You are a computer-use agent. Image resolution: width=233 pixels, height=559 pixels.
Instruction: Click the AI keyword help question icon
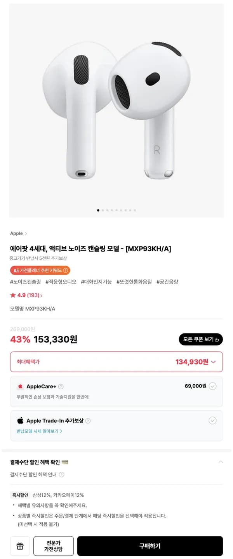65,270
